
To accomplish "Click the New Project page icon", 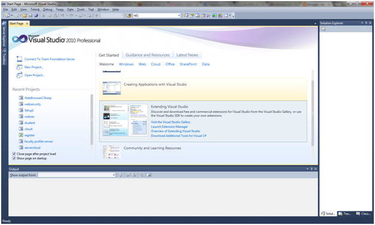I will (19, 67).
